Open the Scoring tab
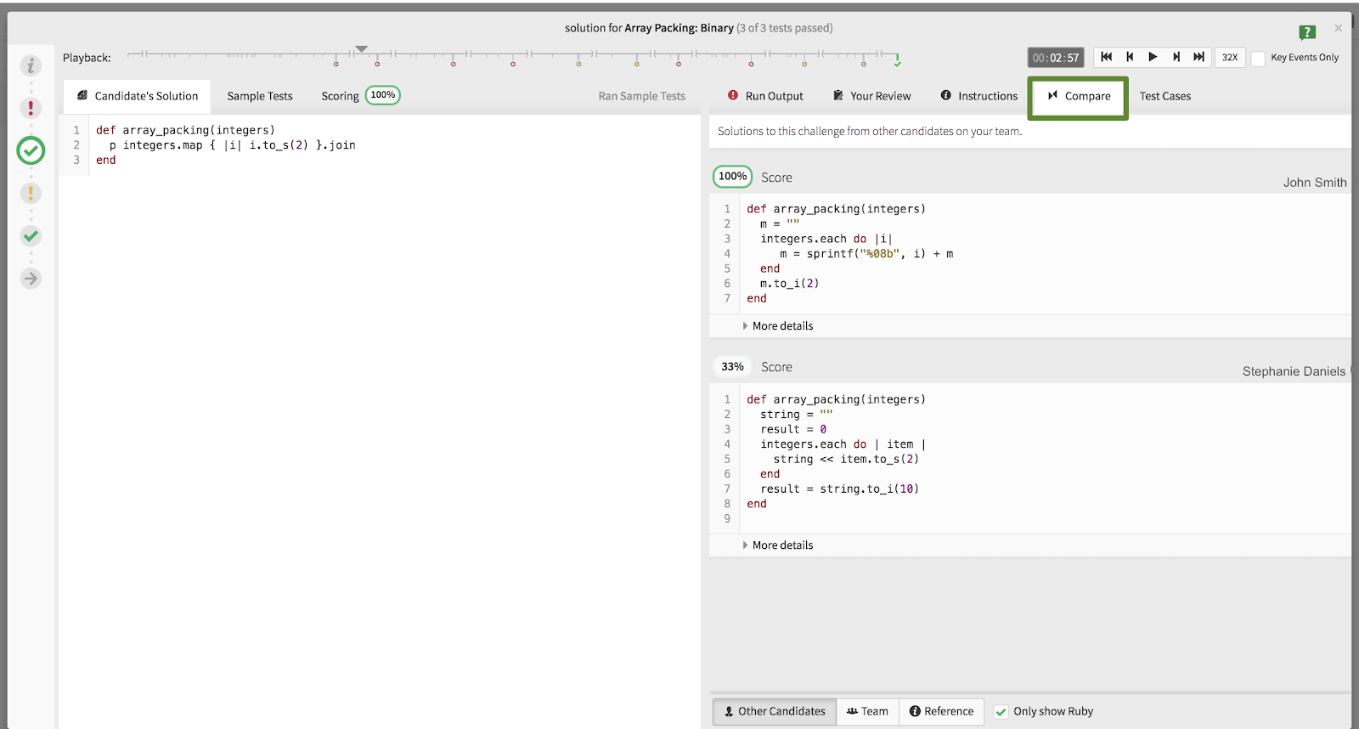The height and width of the screenshot is (729, 1359). click(x=360, y=96)
